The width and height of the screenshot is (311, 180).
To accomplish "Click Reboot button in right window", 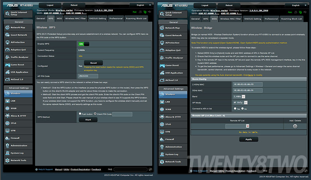I will tap(229, 5).
